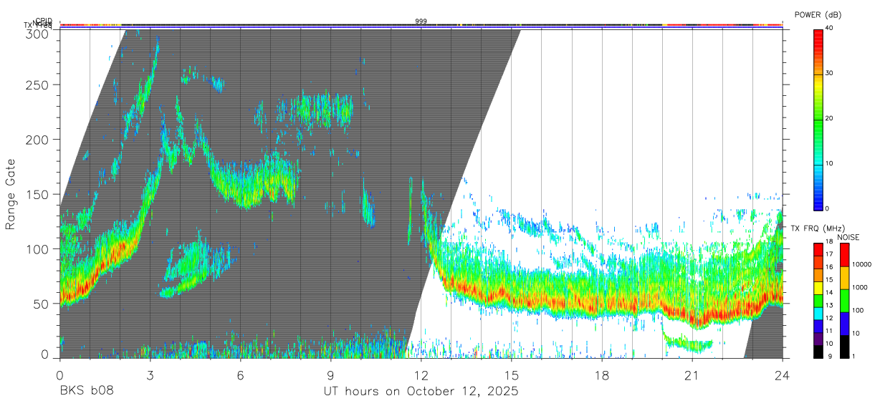Click the x-axis tick label '9'
This screenshot has width=880, height=406.
pyautogui.click(x=330, y=375)
